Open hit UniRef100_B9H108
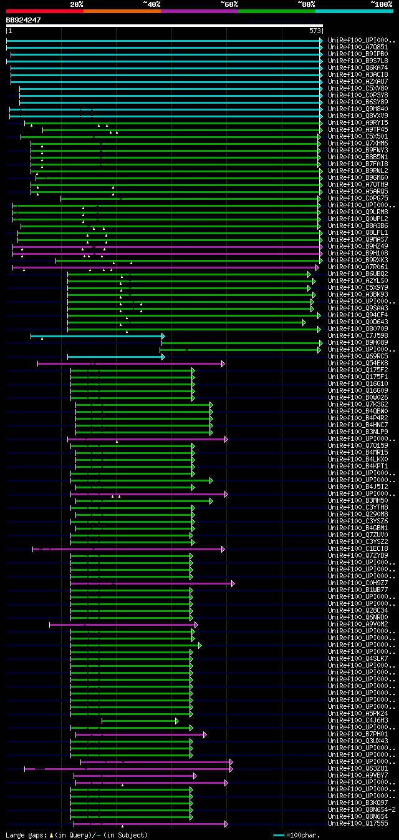 point(358,253)
